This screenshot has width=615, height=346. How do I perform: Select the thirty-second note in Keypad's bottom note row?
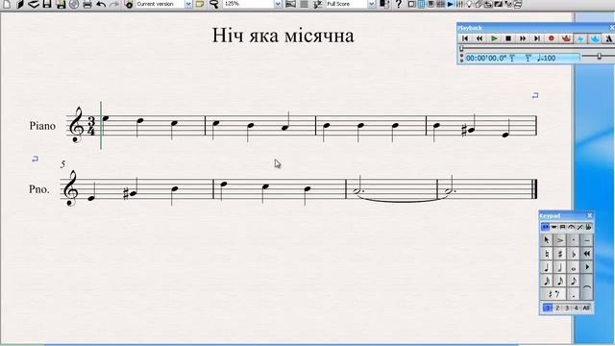(x=547, y=281)
